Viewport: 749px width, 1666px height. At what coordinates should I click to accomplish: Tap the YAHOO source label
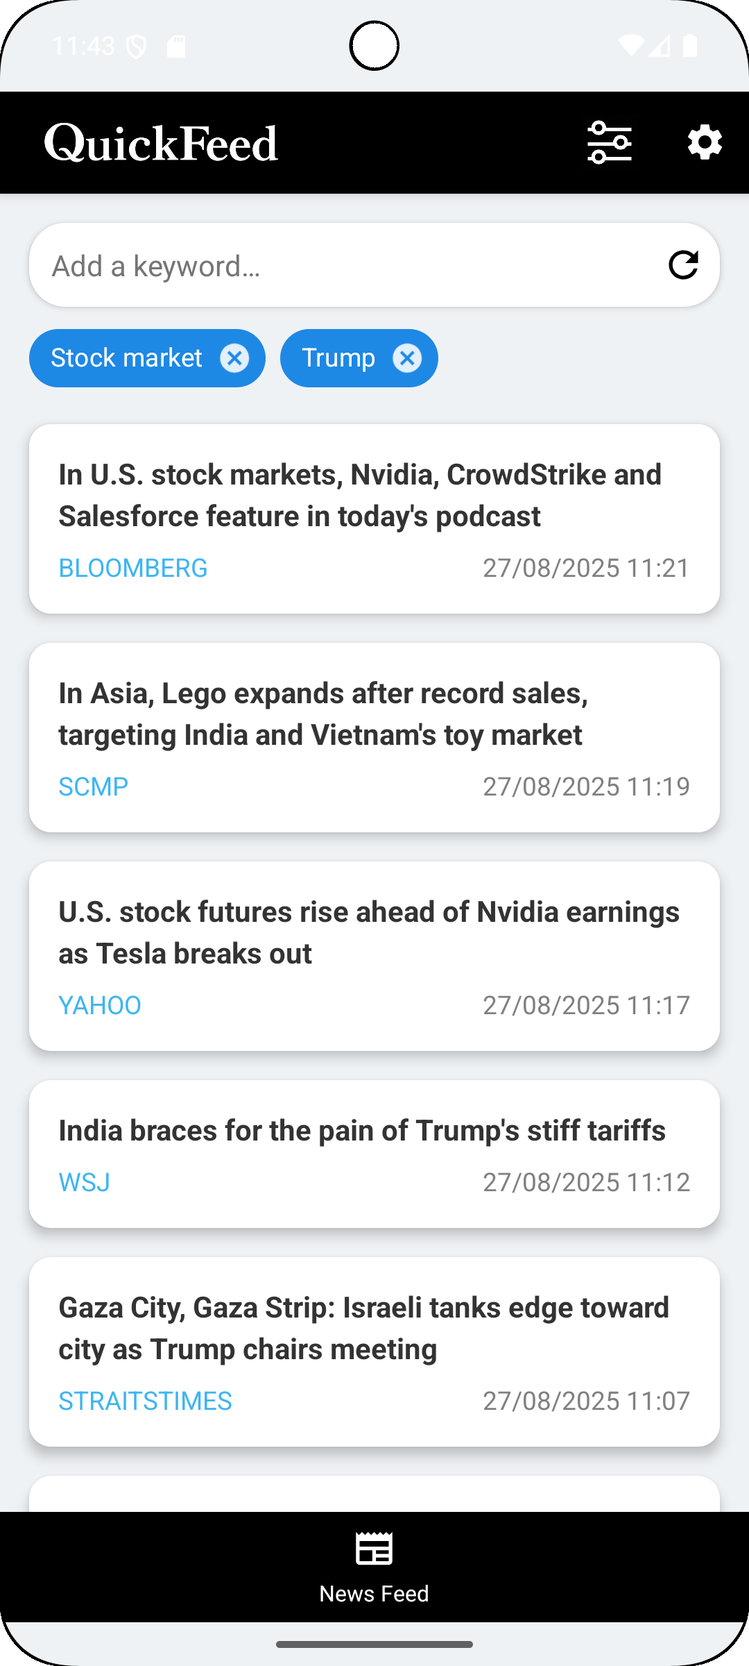coord(100,1005)
